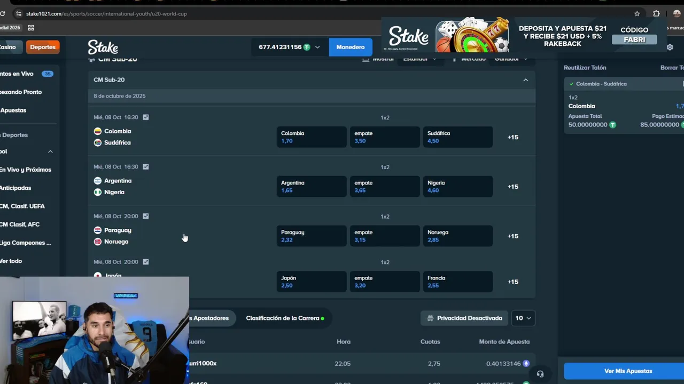Click the Stake logo in the header
The height and width of the screenshot is (384, 684).
pyautogui.click(x=103, y=47)
